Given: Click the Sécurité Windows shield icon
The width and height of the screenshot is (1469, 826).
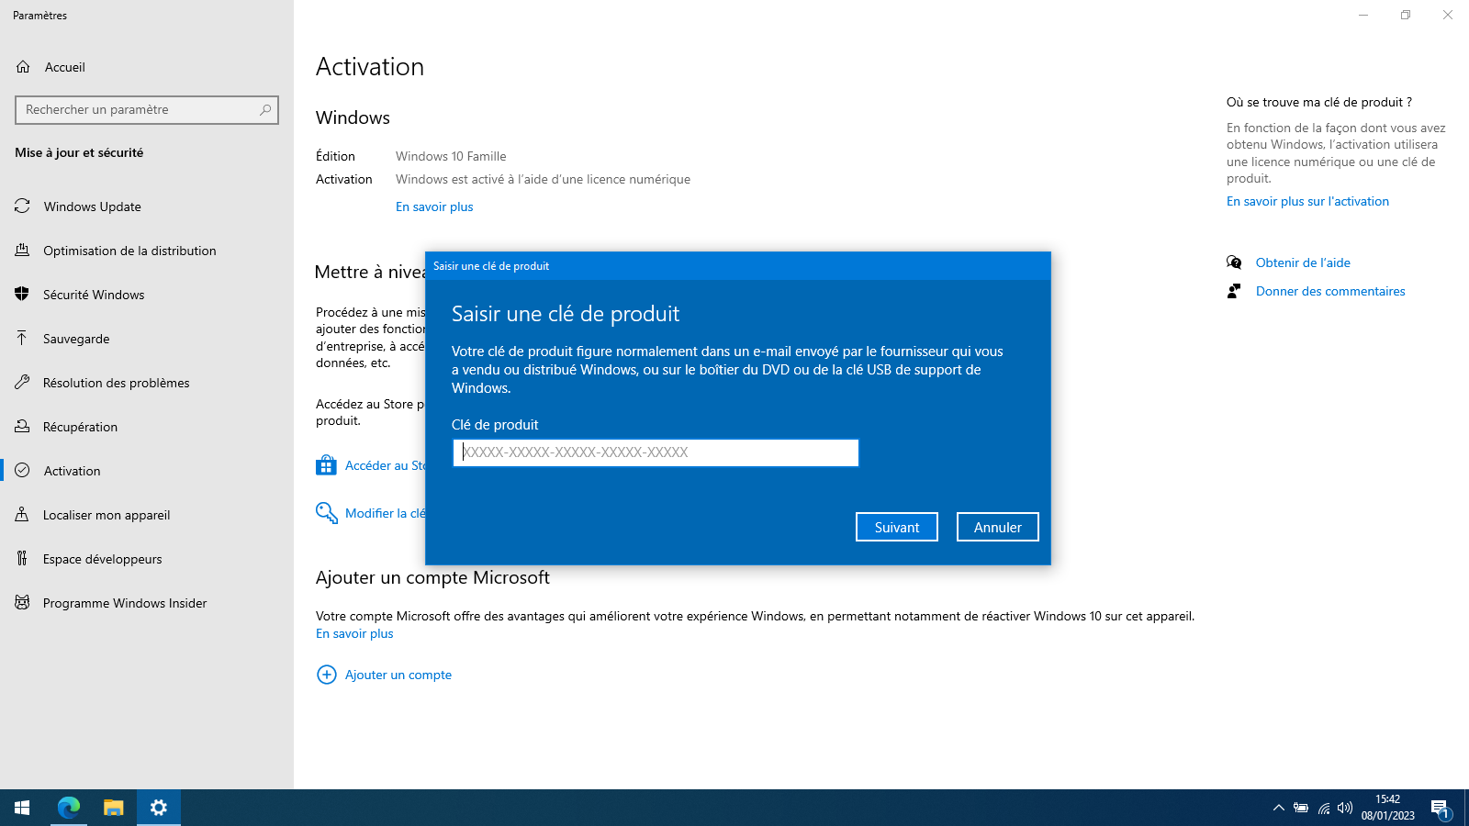Looking at the screenshot, I should (x=22, y=295).
